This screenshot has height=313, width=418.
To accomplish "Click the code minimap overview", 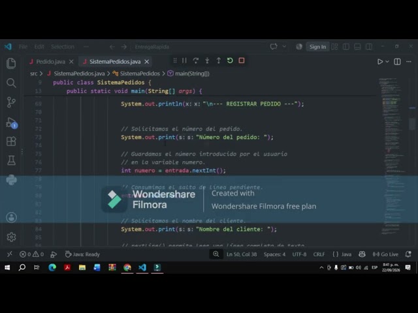I will (x=393, y=156).
